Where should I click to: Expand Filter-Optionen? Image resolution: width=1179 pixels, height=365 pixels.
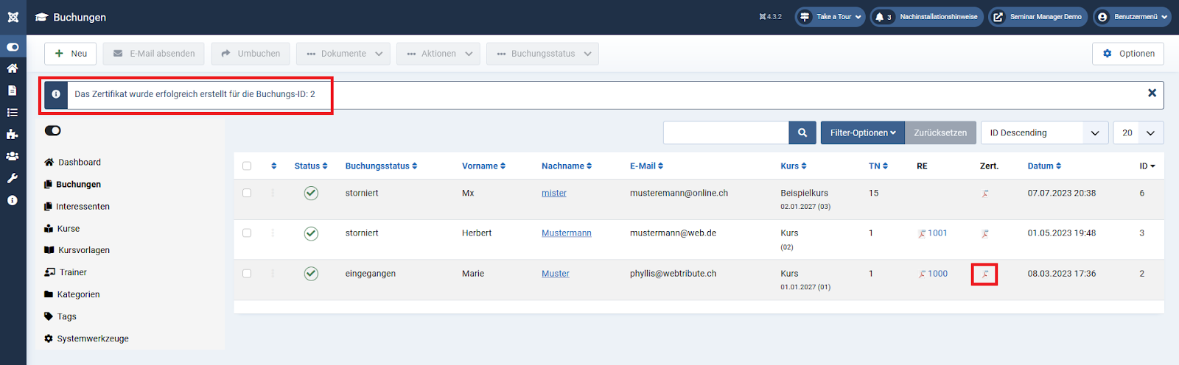coord(863,132)
